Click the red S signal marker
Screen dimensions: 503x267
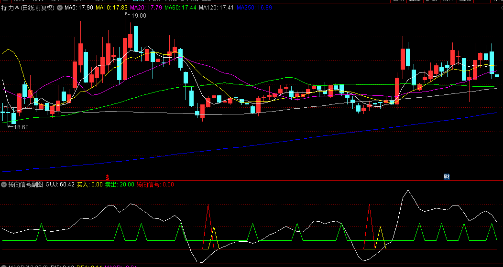click(x=108, y=177)
